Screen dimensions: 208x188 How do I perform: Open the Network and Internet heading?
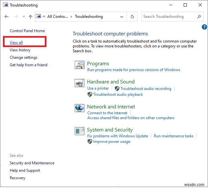click(111, 107)
